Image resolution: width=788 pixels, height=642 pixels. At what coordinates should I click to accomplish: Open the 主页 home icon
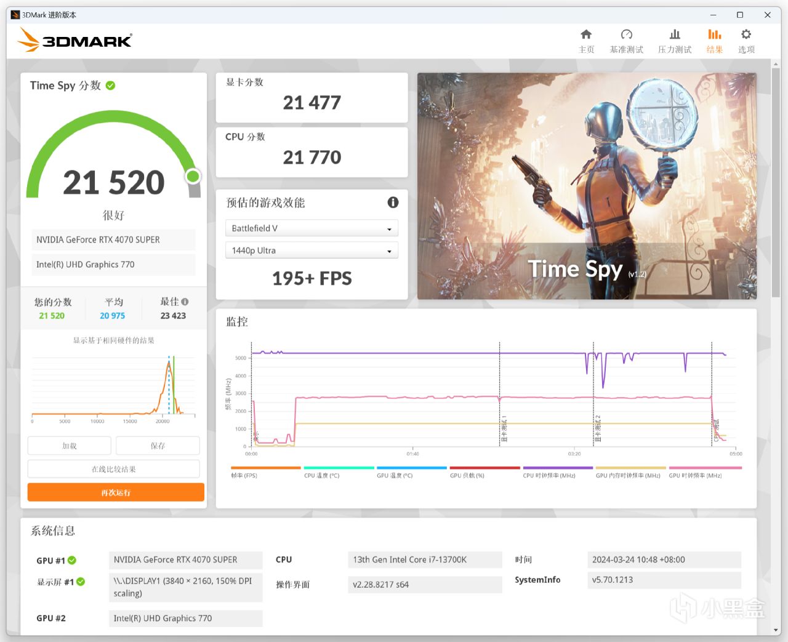pos(586,34)
